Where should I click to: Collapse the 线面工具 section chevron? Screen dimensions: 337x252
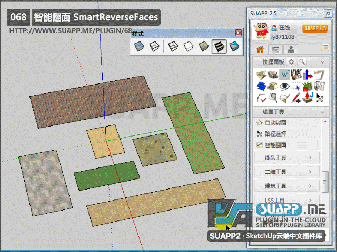point(322,112)
